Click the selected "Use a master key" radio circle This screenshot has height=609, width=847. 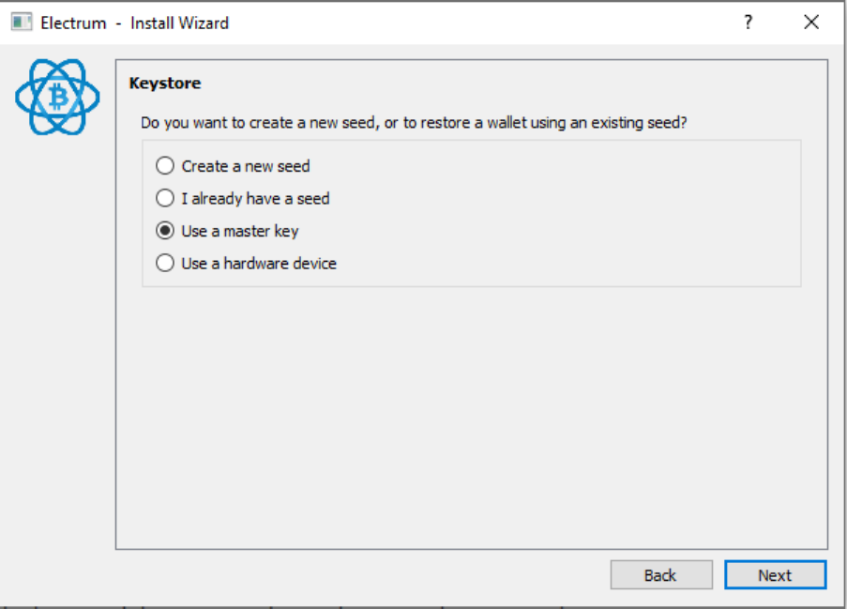coord(165,231)
